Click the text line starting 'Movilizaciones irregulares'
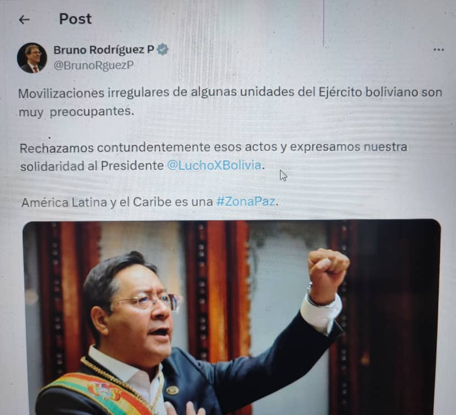This screenshot has width=456, height=415. (230, 93)
